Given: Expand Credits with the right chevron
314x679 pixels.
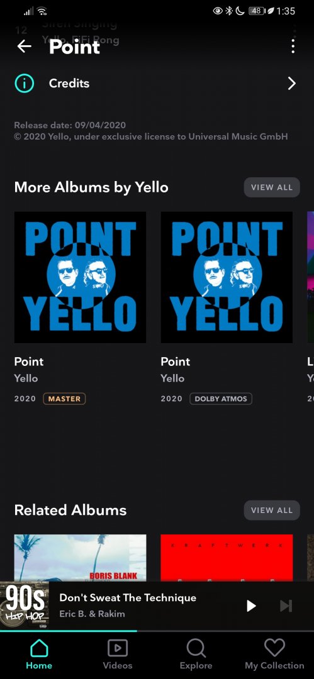Looking at the screenshot, I should point(291,84).
